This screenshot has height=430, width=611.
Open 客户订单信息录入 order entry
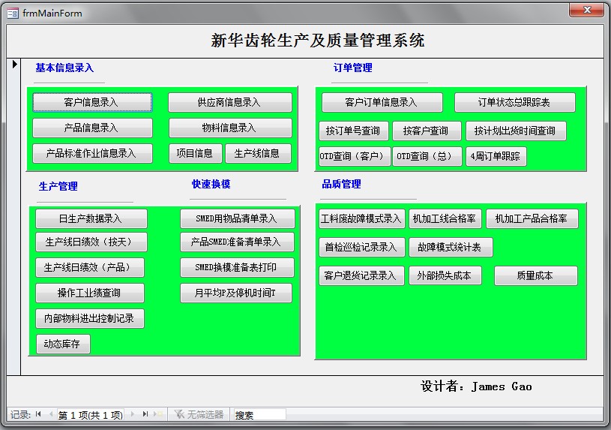coord(382,102)
